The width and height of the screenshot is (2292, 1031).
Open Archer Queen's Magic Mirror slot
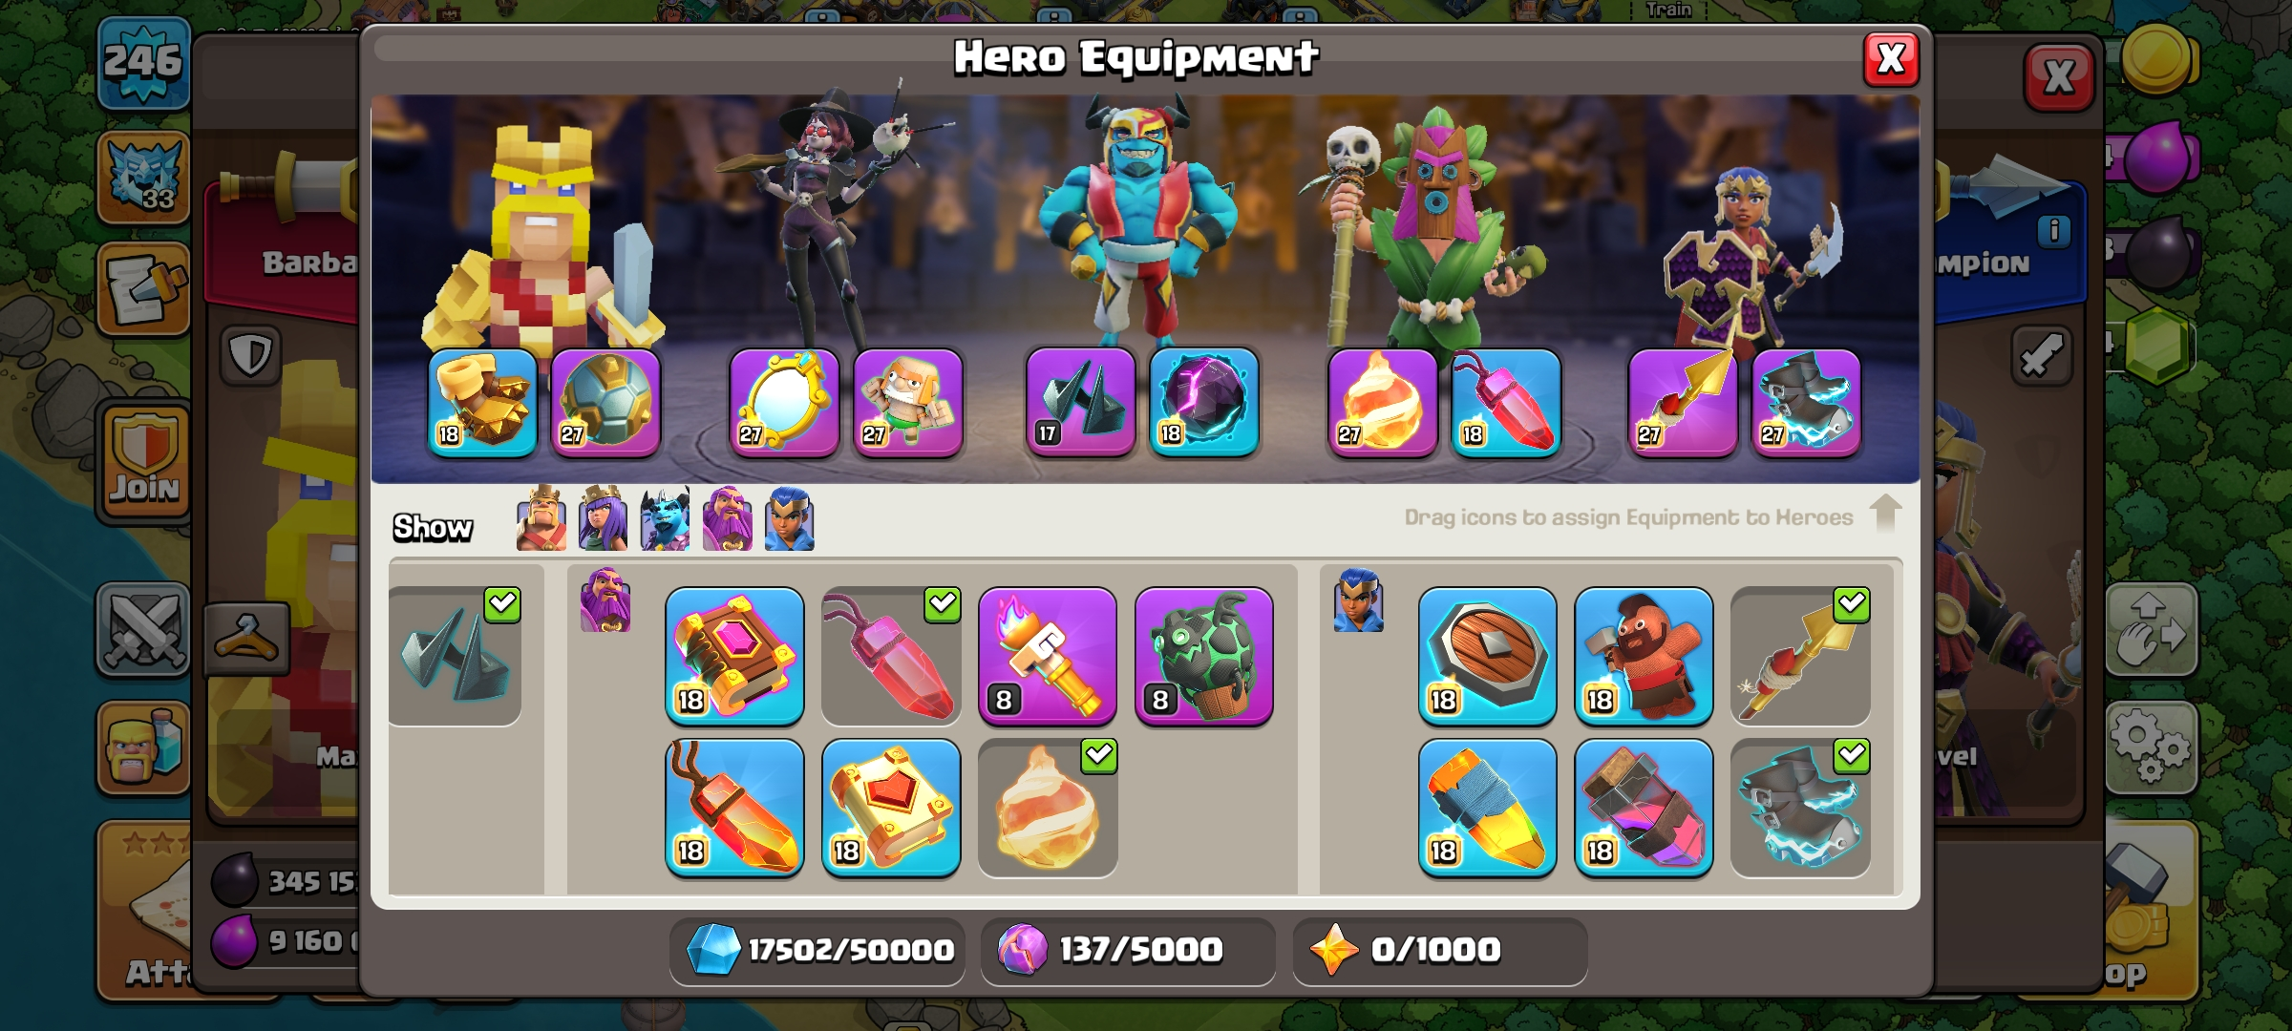coord(784,403)
